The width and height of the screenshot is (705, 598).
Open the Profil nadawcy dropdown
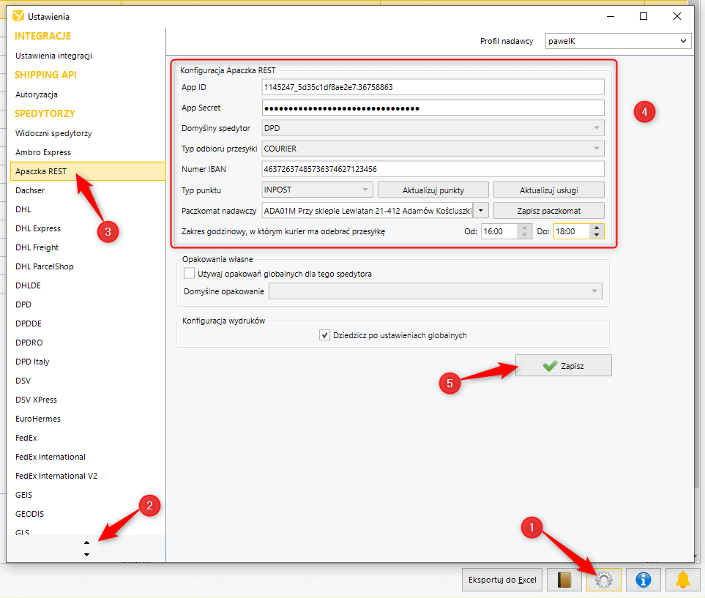click(617, 41)
